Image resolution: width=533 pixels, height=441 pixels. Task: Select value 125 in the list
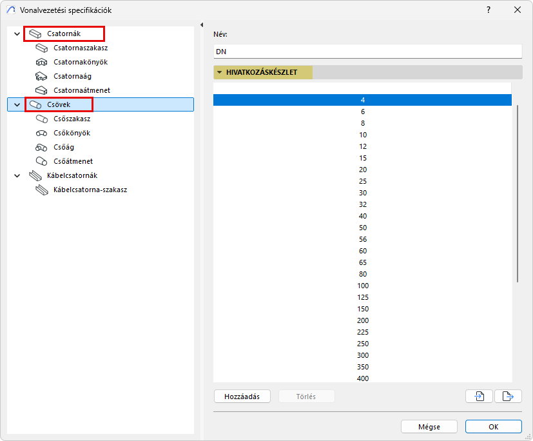point(362,297)
